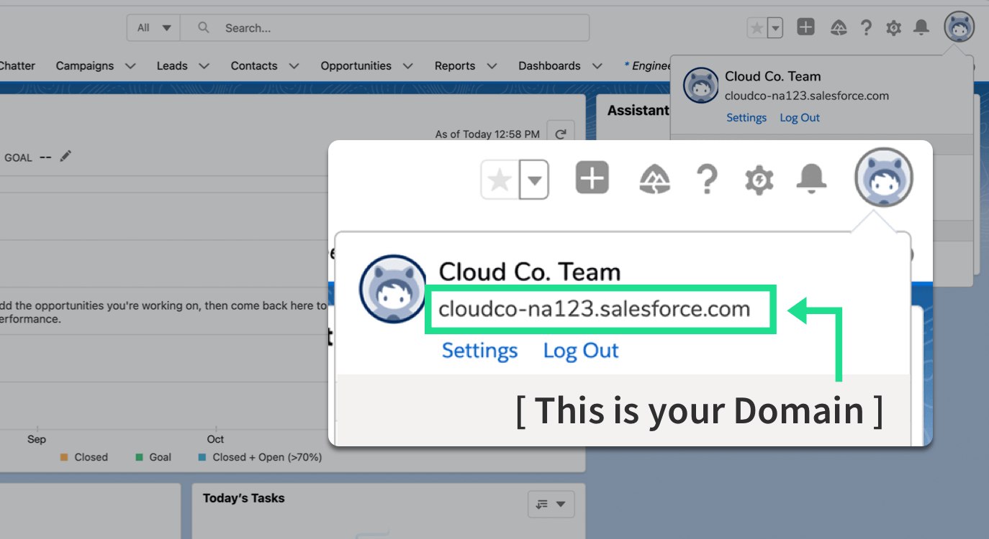This screenshot has height=539, width=989.
Task: Click the GOAL label beside the pencil
Action: pyautogui.click(x=18, y=157)
